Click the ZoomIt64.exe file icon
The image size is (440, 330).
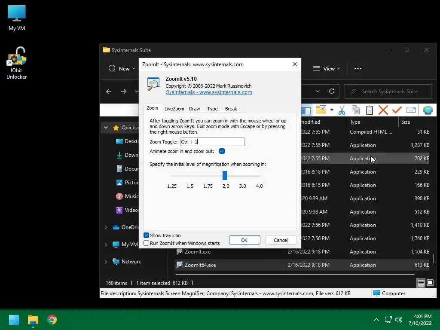click(179, 265)
